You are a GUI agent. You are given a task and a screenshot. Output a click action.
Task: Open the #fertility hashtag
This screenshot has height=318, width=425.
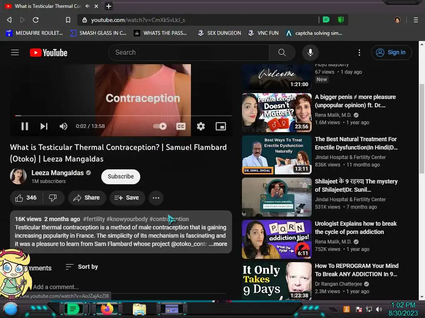tap(94, 219)
